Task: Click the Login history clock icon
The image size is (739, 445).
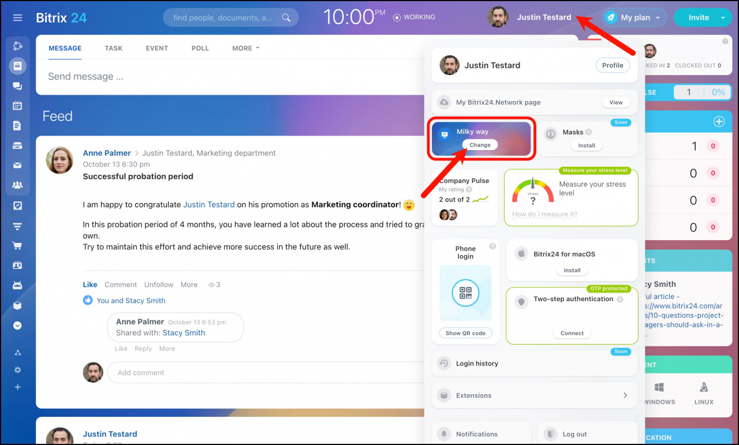Action: click(444, 364)
